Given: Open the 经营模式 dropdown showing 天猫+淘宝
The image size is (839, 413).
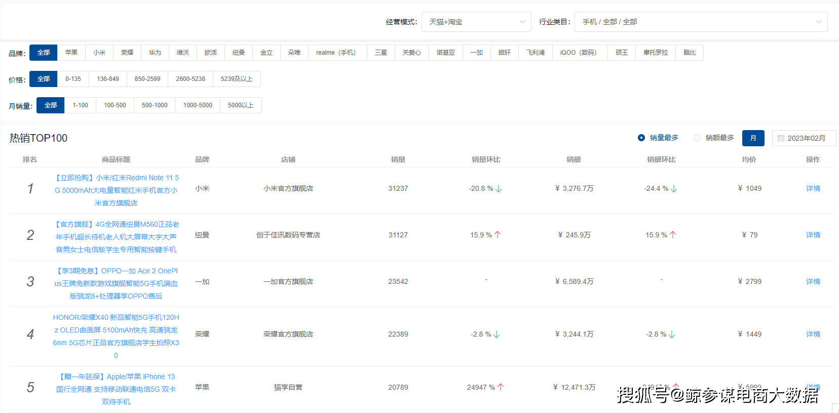Looking at the screenshot, I should click(476, 22).
